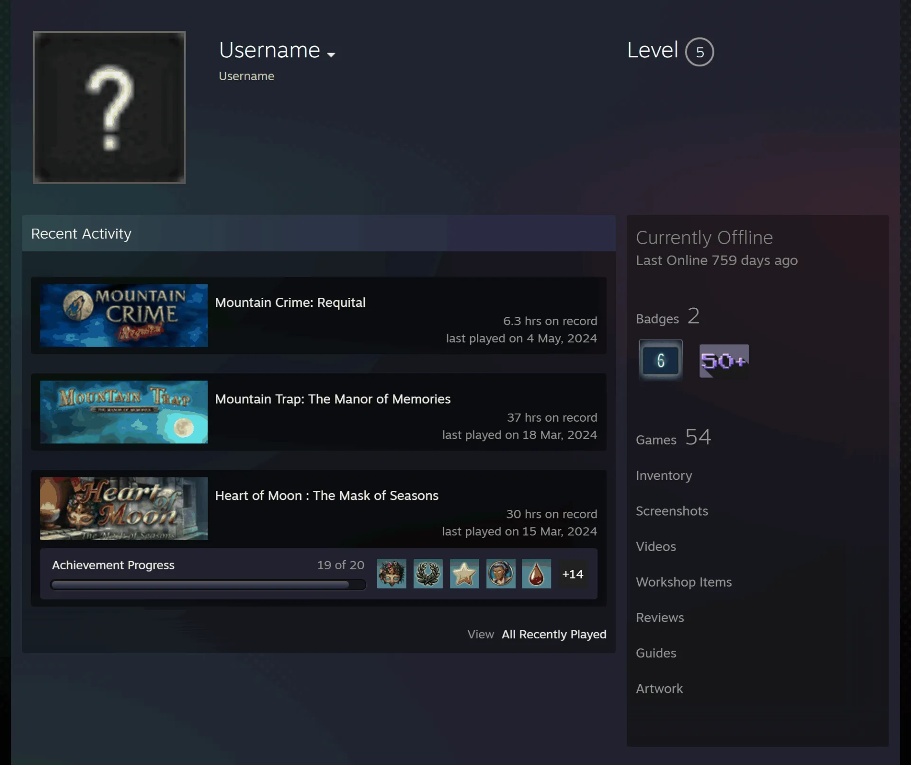911x765 pixels.
Task: Click the Level 5 circle badge
Action: click(x=699, y=52)
